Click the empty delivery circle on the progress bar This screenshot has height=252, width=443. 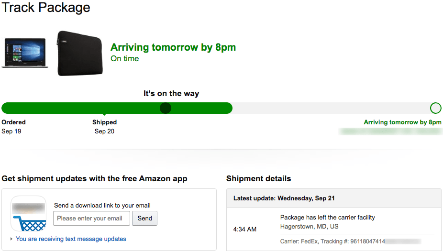[435, 108]
